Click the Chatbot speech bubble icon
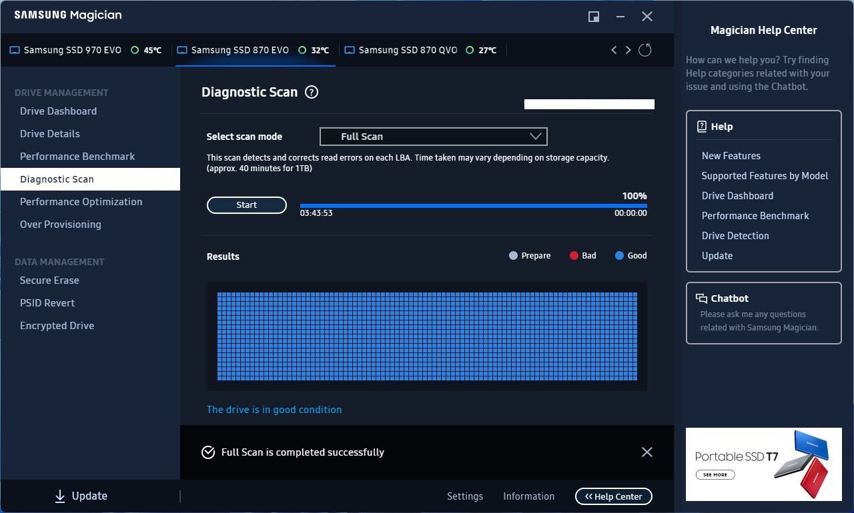The height and width of the screenshot is (513, 854). point(701,298)
